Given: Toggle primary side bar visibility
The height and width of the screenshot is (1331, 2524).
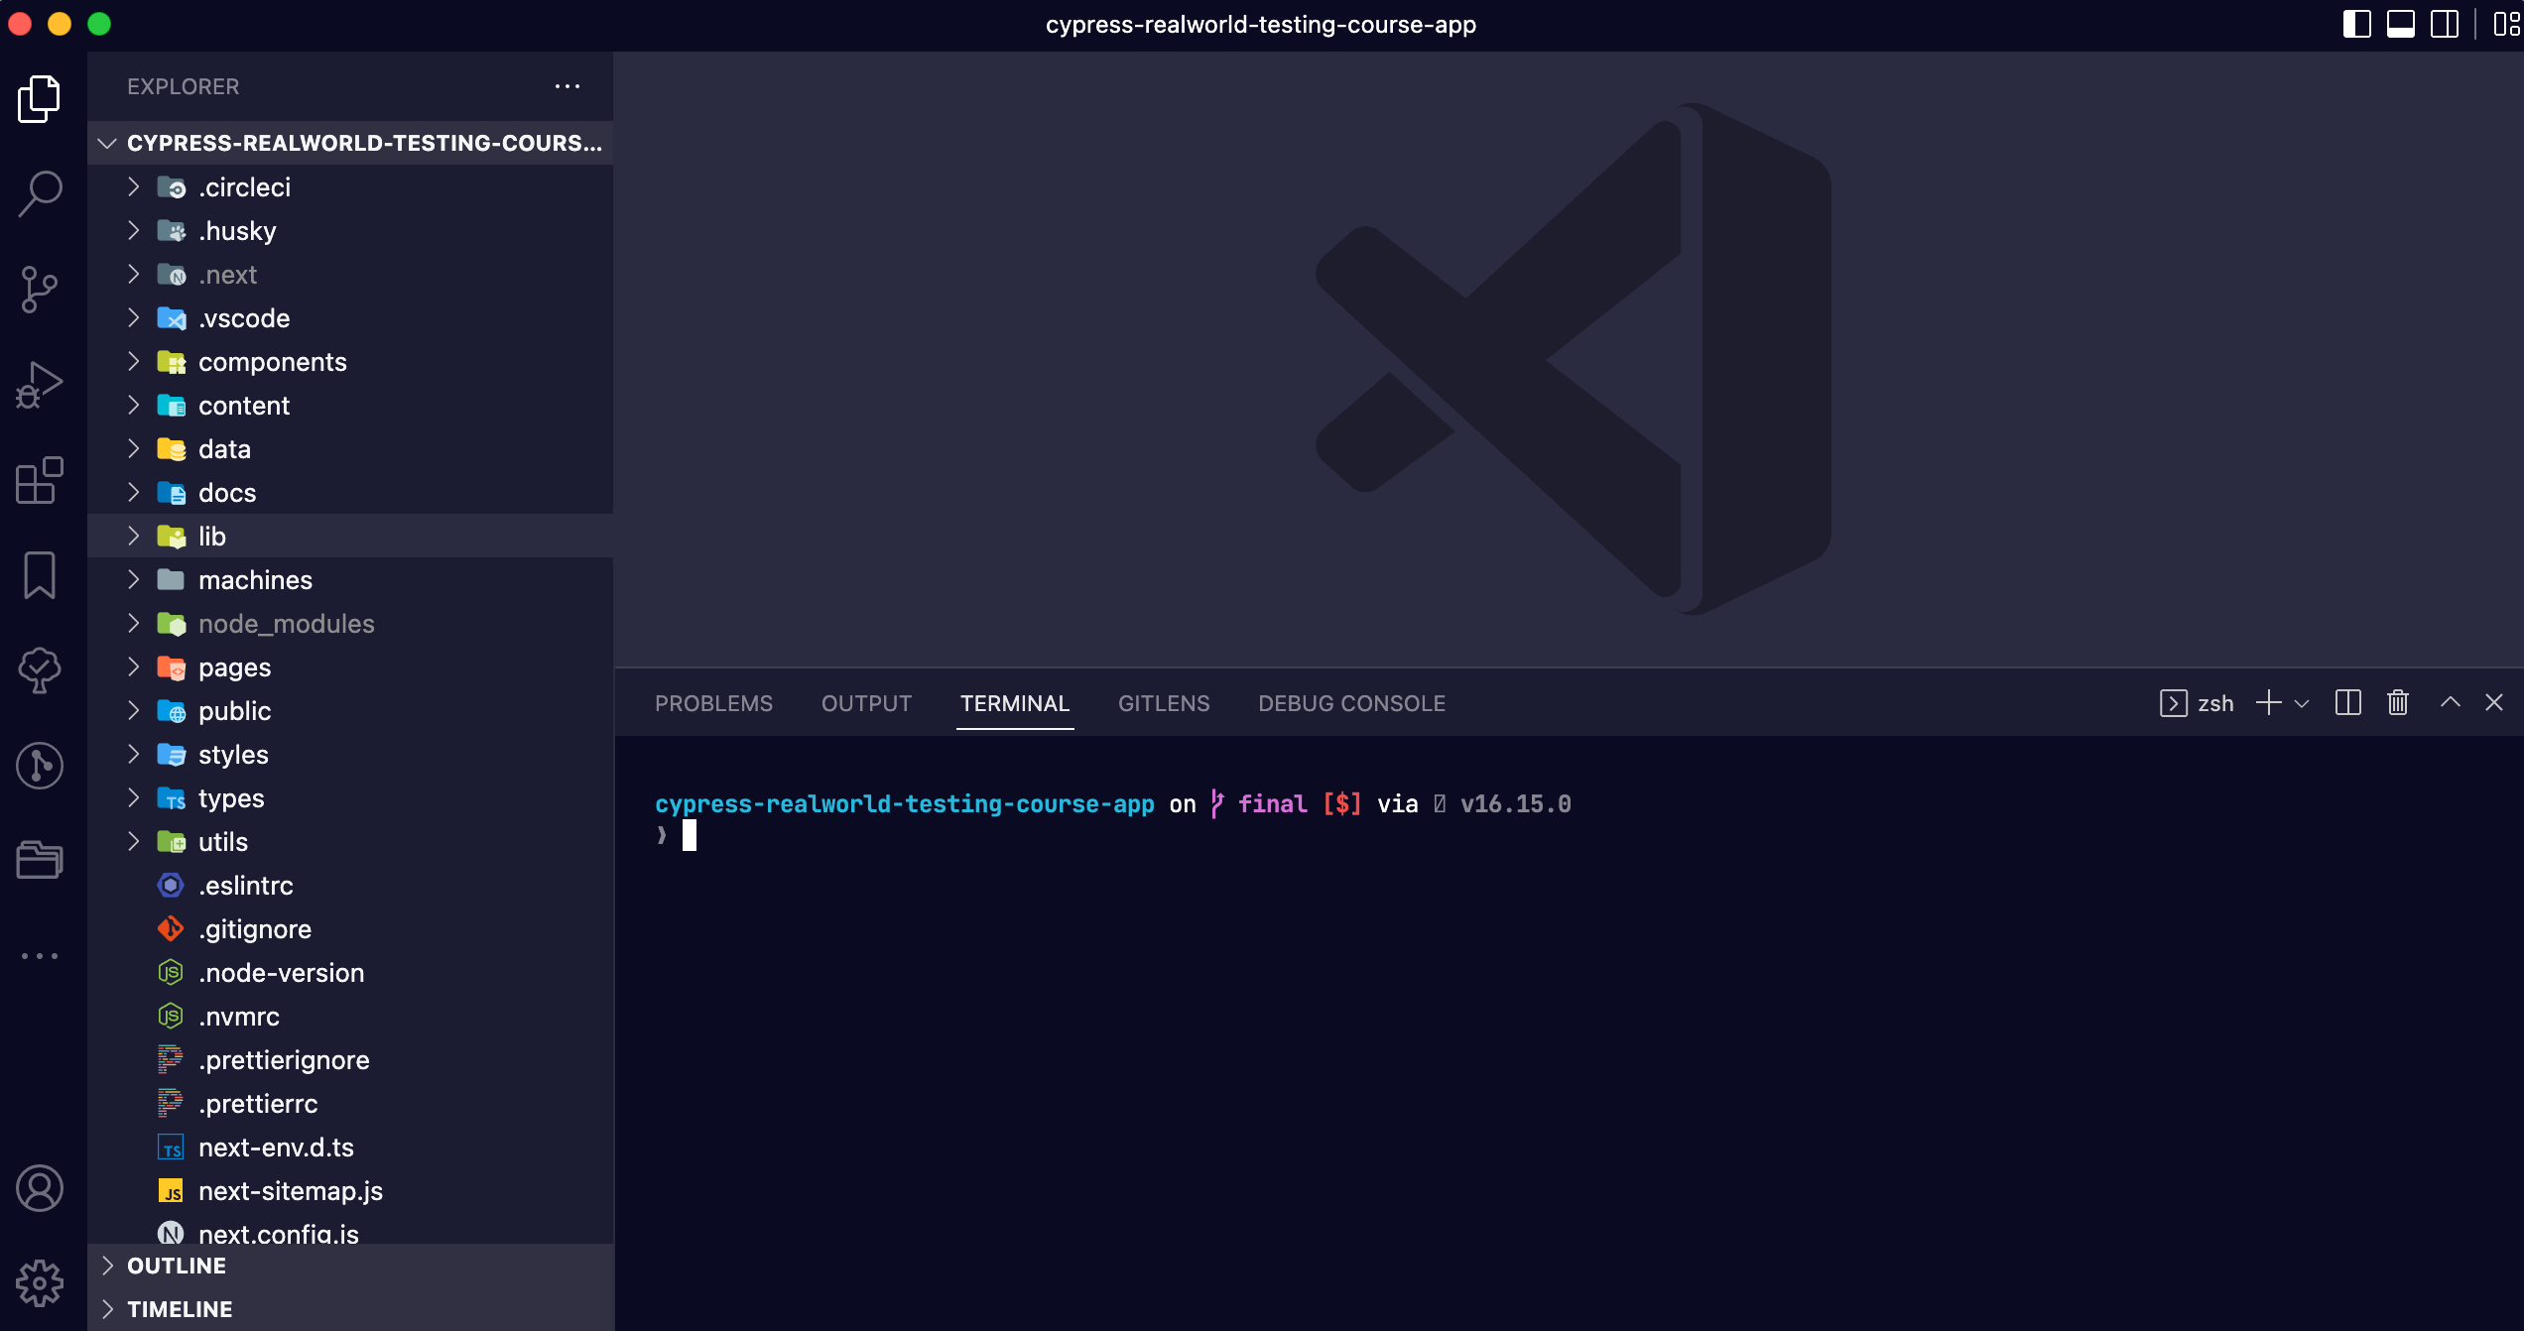Looking at the screenshot, I should click(2356, 24).
